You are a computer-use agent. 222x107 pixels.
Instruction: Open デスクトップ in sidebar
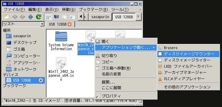tap(21, 42)
